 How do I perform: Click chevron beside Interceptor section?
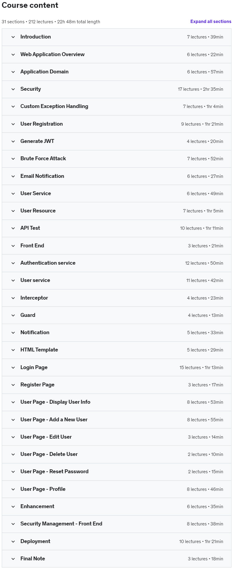[x=13, y=298]
